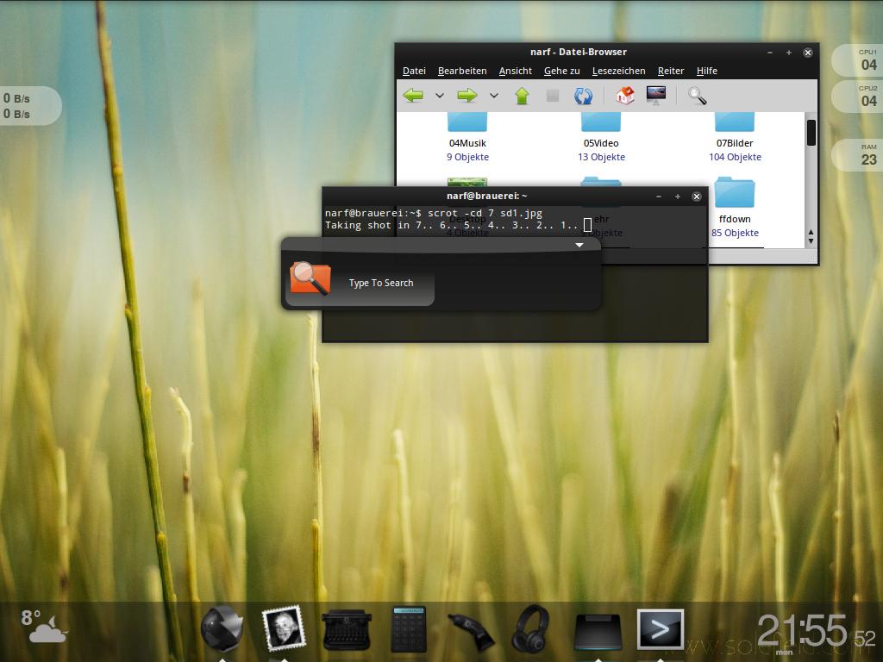Screen dimensions: 883x662
Task: Open the globe browser dock icon
Action: [222, 628]
